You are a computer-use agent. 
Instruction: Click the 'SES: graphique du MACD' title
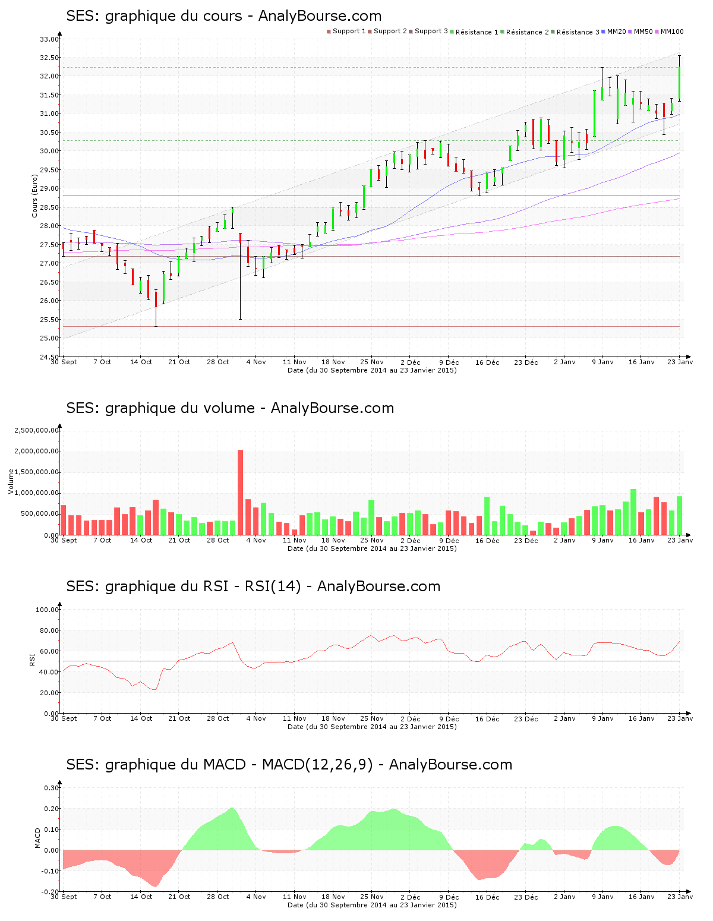289,765
